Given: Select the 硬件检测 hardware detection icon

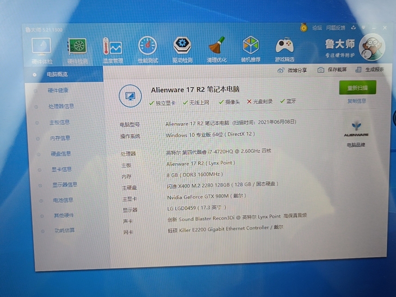Looking at the screenshot, I should [x=78, y=51].
